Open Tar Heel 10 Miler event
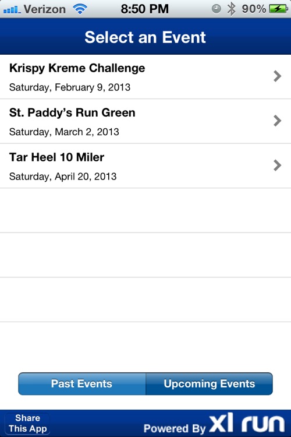The image size is (291, 437). point(145,166)
